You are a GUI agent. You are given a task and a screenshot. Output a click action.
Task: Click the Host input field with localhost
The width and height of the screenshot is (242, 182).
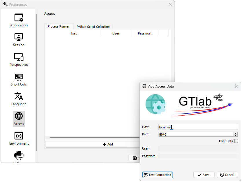point(198,127)
